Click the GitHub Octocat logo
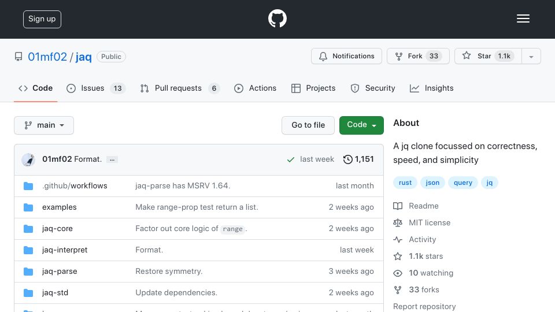Viewport: 555px width, 312px height. [x=277, y=18]
